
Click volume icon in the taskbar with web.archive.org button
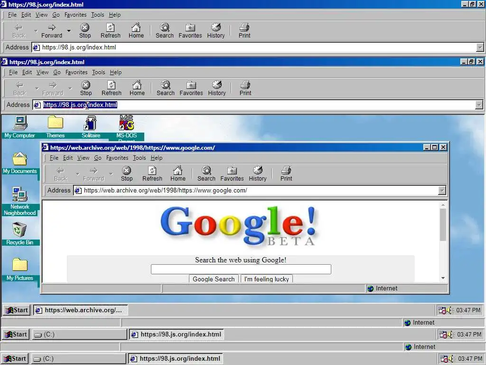[x=450, y=310]
